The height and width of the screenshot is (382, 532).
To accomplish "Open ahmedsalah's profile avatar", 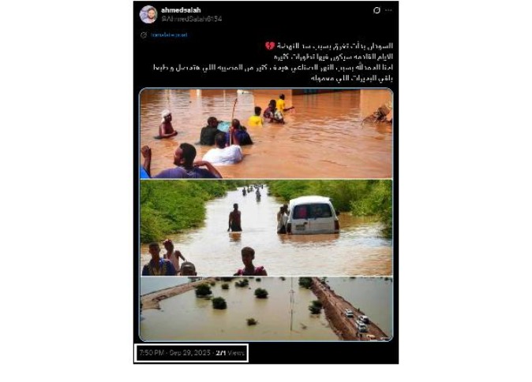I will click(148, 14).
